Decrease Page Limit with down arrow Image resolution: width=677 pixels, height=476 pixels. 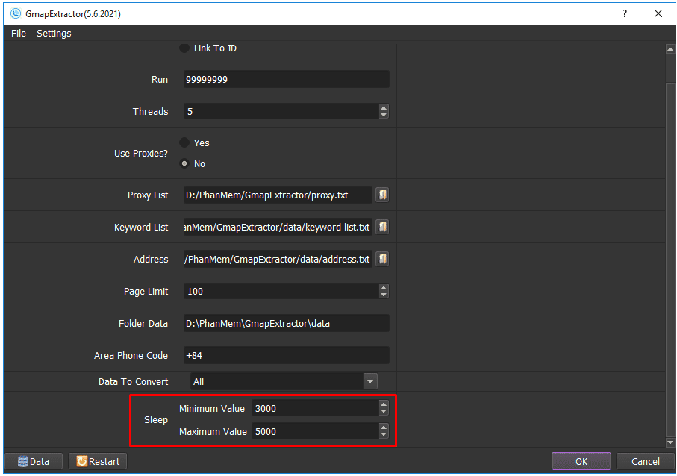[384, 295]
